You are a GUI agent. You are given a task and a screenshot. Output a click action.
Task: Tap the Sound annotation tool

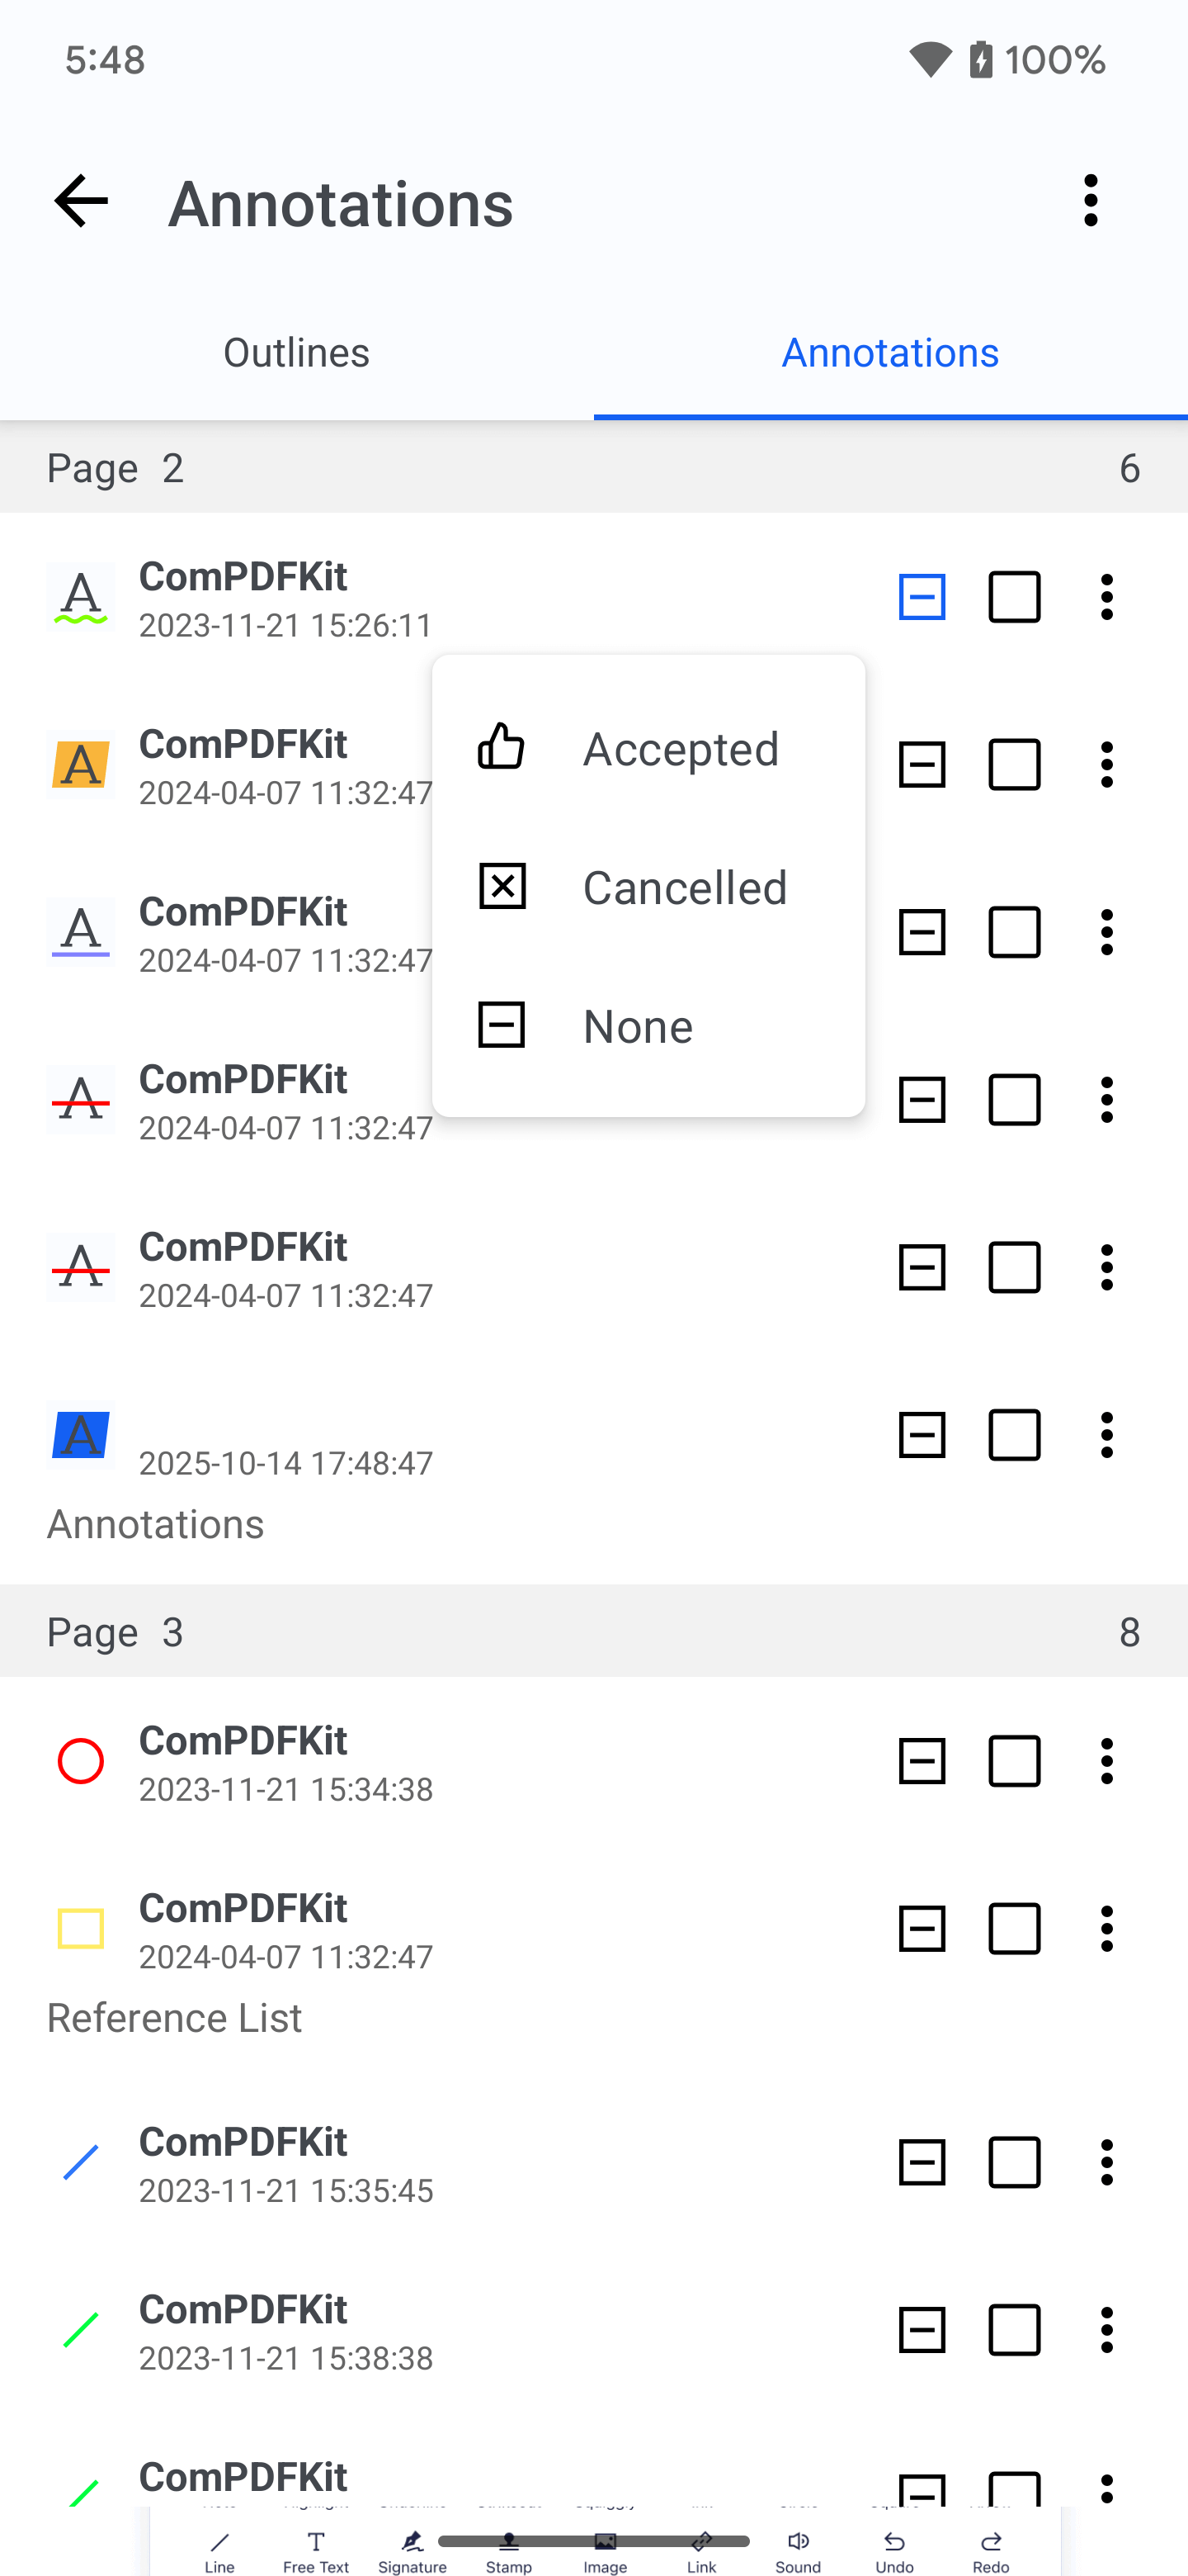(x=797, y=2550)
